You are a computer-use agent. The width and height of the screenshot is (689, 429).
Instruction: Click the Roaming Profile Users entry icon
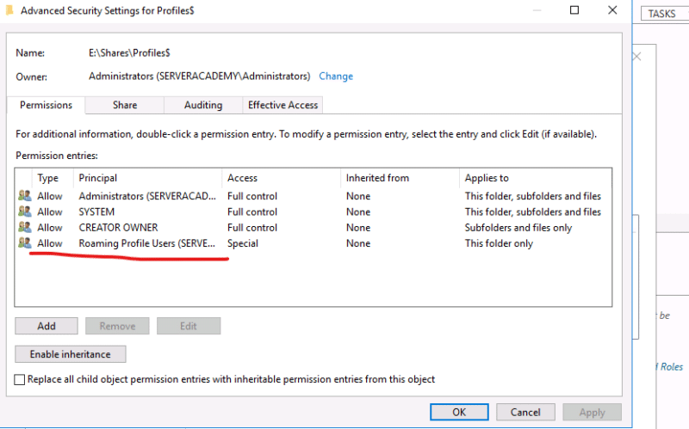(x=25, y=243)
